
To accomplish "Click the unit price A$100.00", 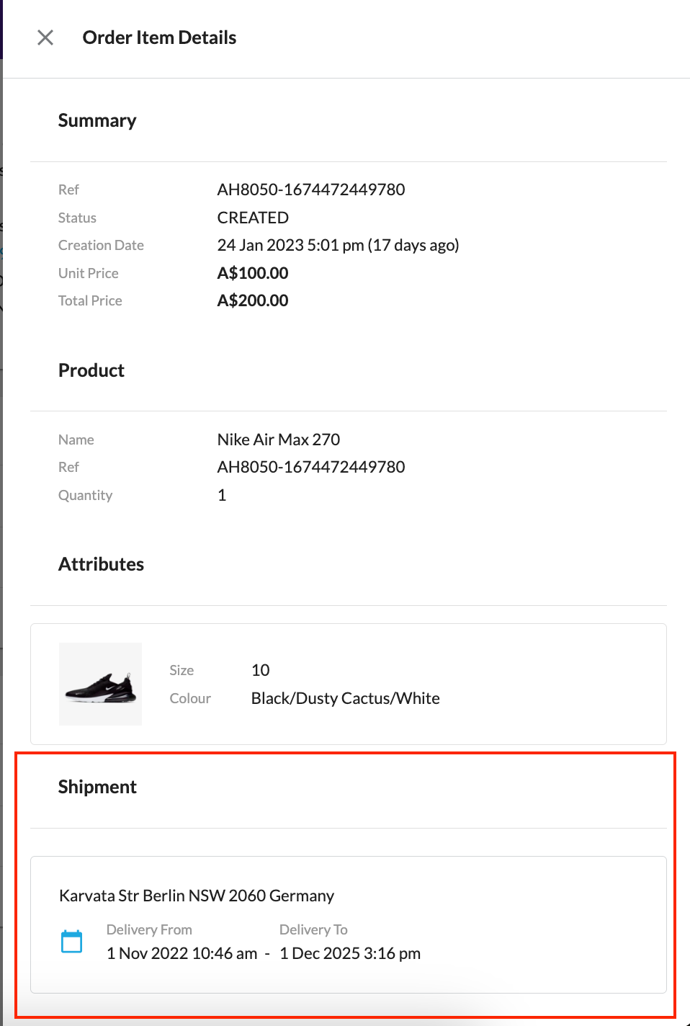I will (253, 273).
